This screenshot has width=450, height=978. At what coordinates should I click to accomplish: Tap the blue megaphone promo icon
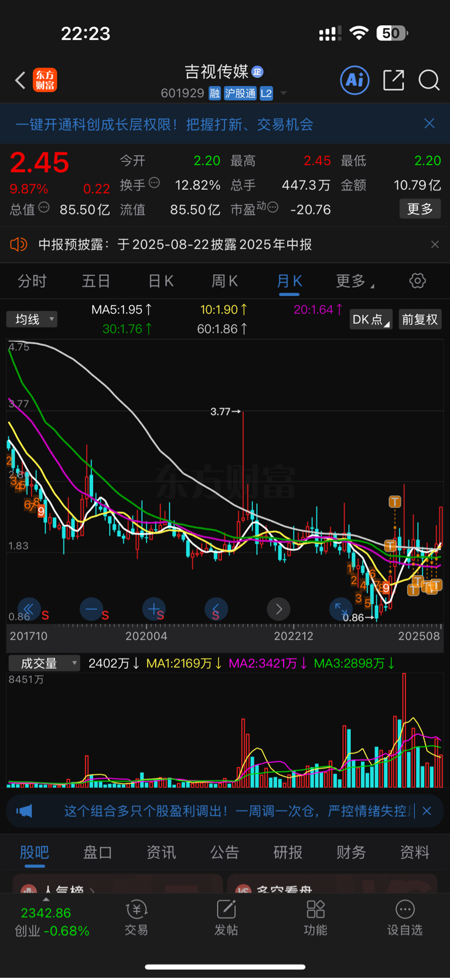(x=25, y=811)
